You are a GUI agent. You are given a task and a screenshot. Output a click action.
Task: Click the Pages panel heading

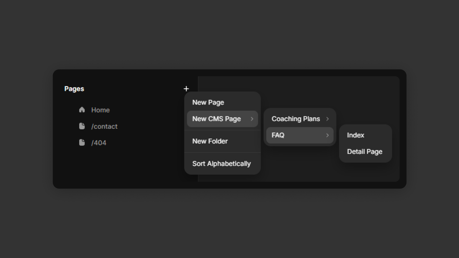(74, 89)
